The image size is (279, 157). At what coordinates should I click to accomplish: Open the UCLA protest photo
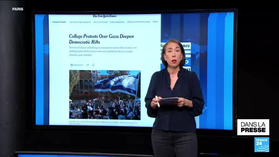point(105,95)
